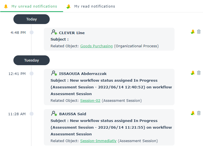Click the Tuesday date header
This screenshot has width=203, height=146.
(32, 60)
